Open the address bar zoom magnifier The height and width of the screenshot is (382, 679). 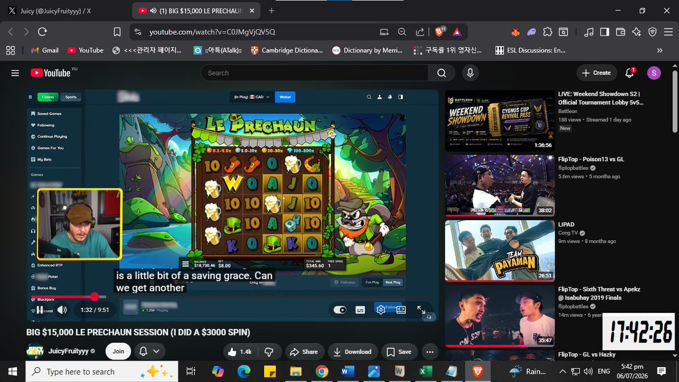point(402,32)
